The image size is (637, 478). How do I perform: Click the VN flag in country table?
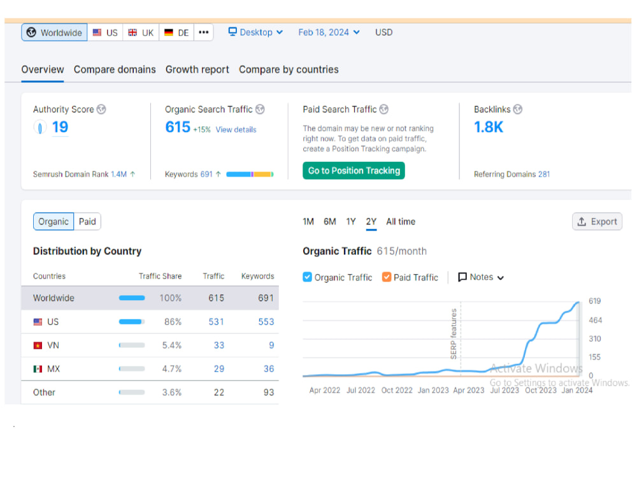click(x=38, y=345)
